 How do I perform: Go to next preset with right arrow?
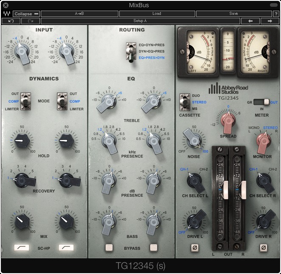(x=270, y=21)
